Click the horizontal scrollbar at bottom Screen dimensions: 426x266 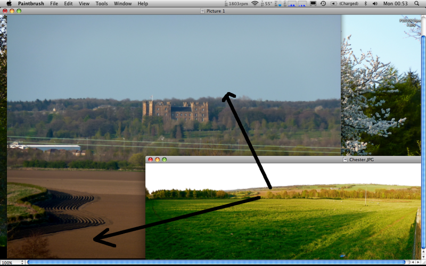[x=213, y=262]
